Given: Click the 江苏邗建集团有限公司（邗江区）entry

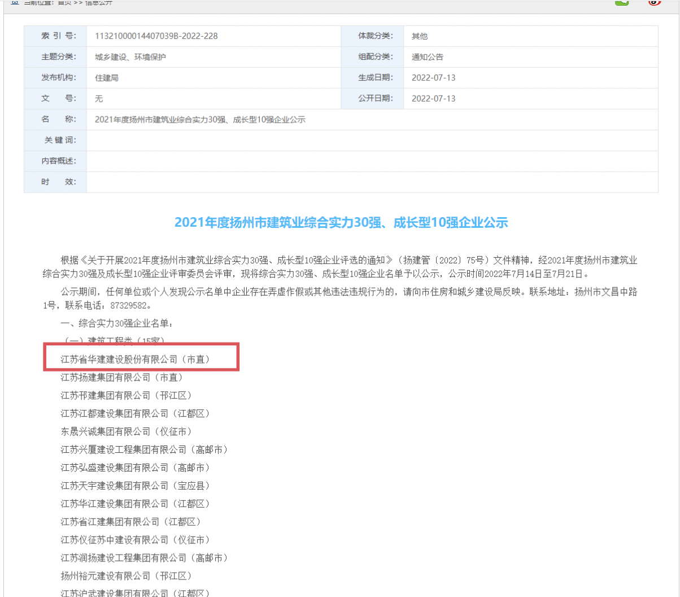Looking at the screenshot, I should click(127, 395).
